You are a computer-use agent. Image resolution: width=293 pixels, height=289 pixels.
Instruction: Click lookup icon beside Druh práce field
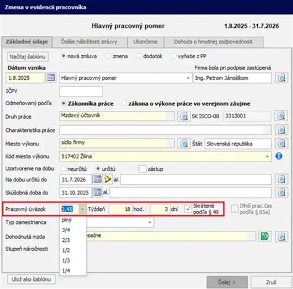[184, 116]
